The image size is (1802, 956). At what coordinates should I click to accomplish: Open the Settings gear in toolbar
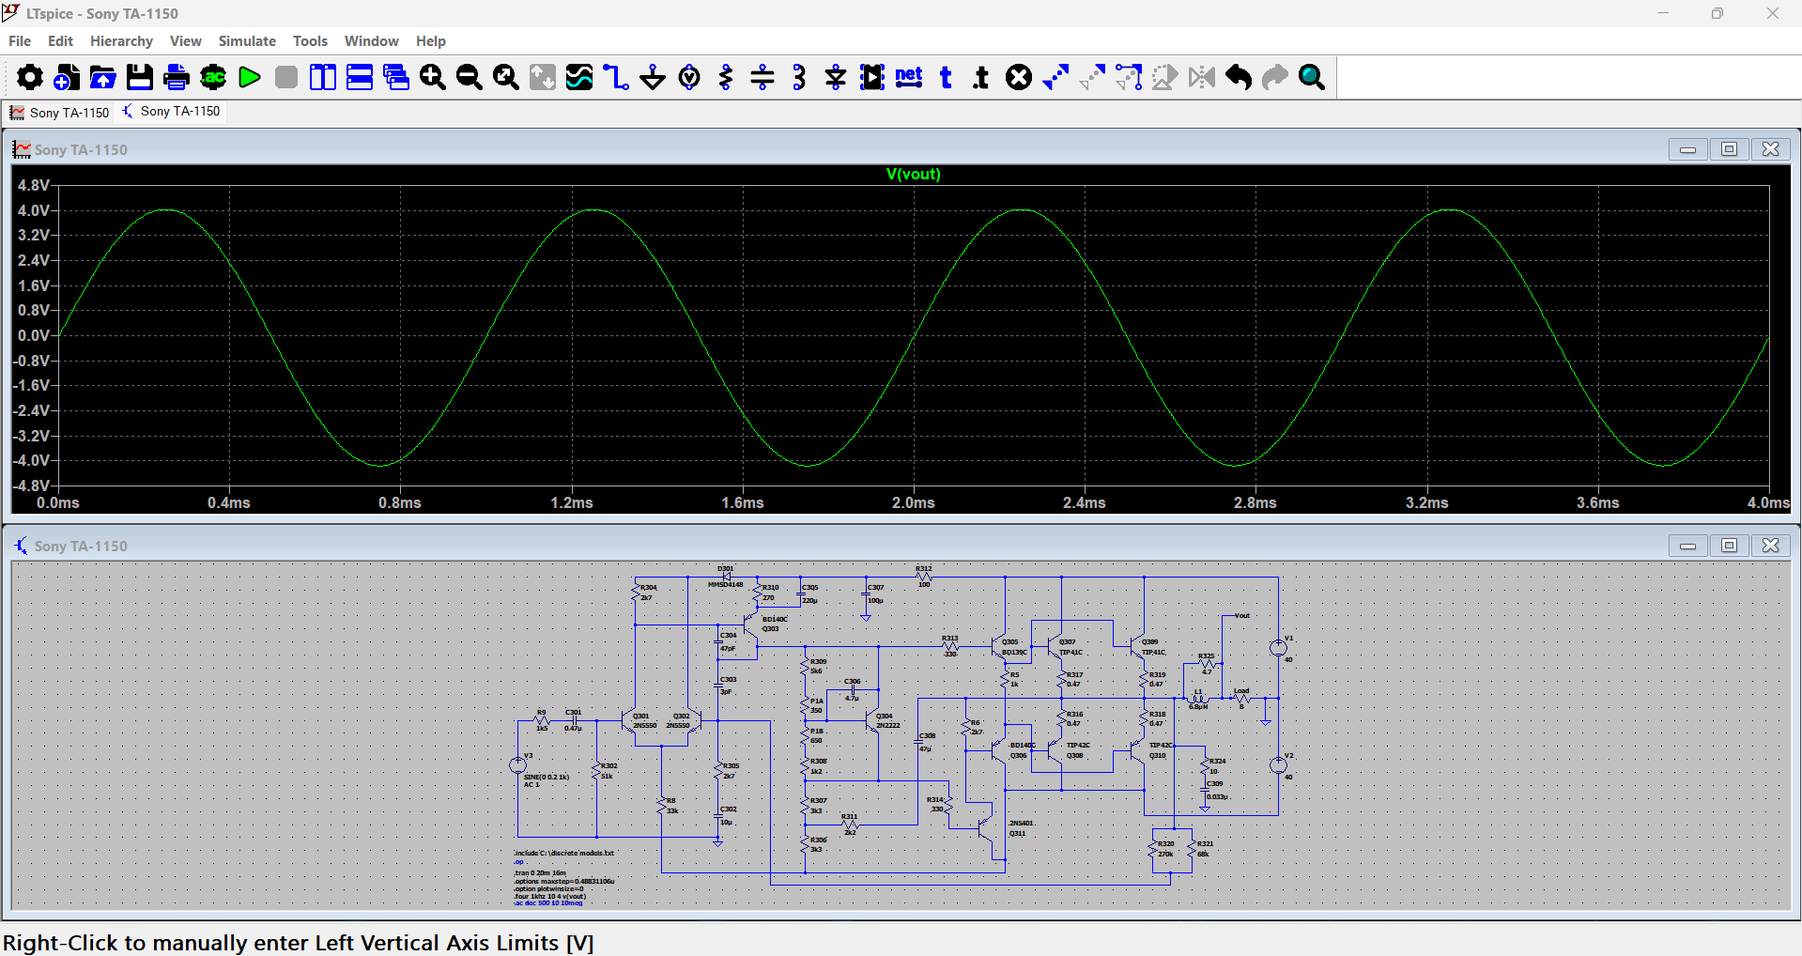tap(30, 77)
